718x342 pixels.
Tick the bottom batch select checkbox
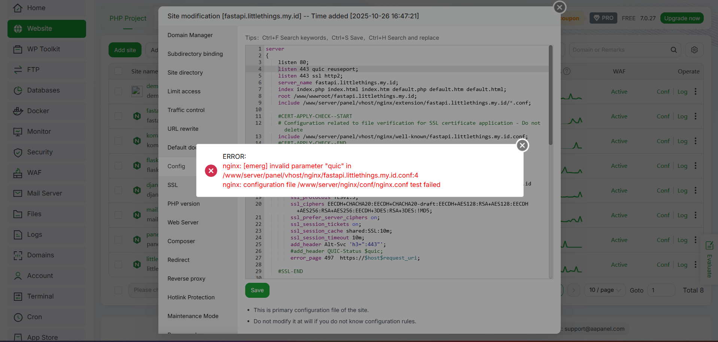118,290
